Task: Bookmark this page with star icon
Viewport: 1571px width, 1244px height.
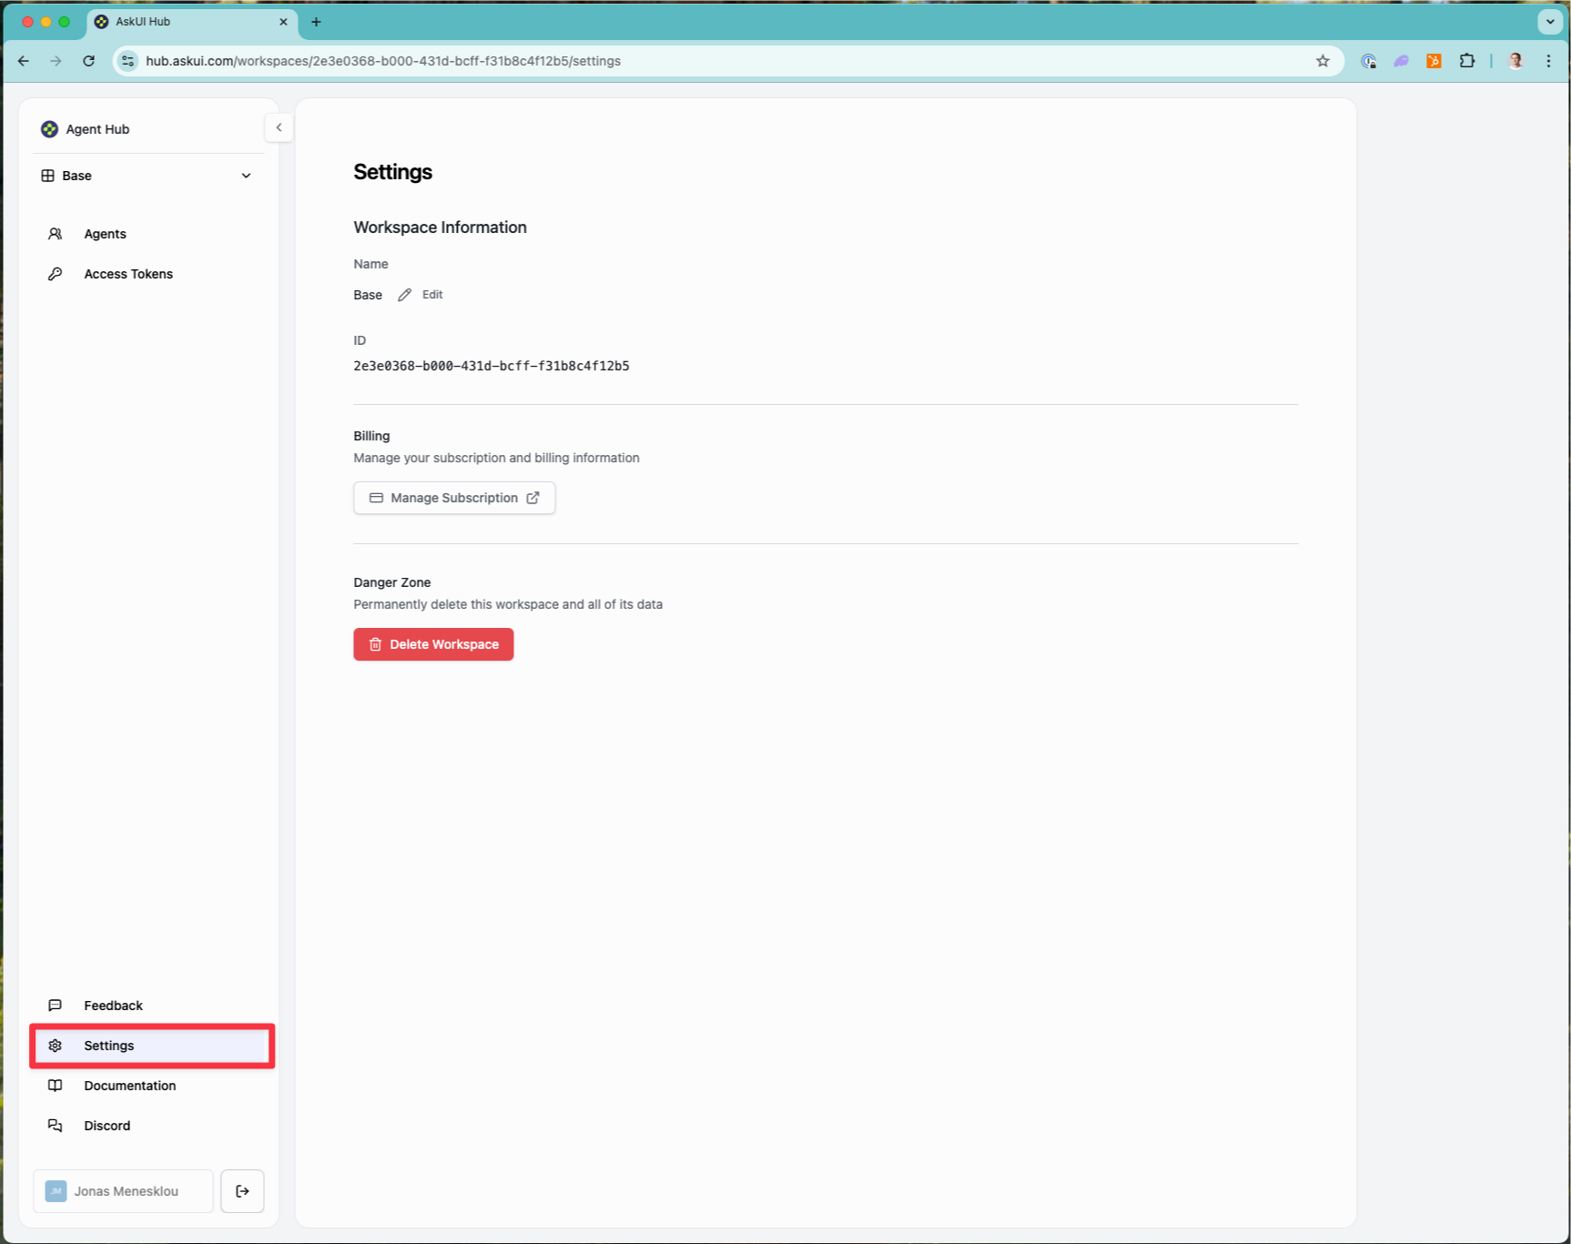Action: tap(1323, 61)
